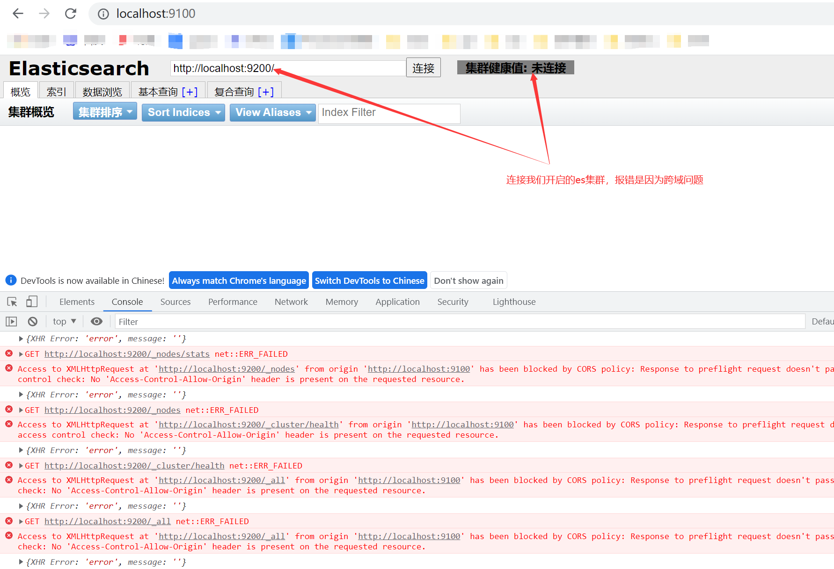Select the Console panel tab
Image resolution: width=834 pixels, height=569 pixels.
pyautogui.click(x=127, y=302)
